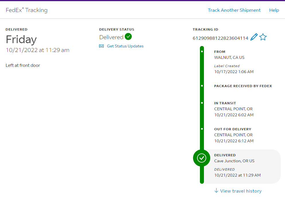Click the FedEx Tracking logo text

click(27, 10)
